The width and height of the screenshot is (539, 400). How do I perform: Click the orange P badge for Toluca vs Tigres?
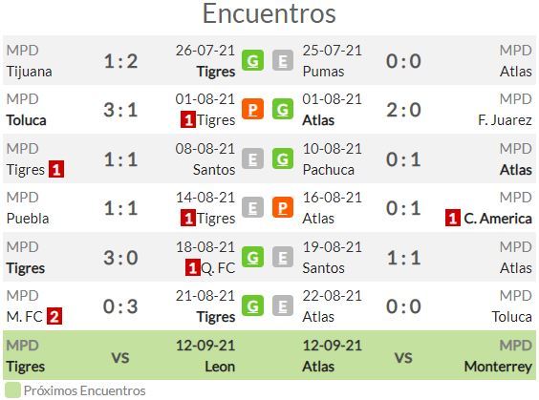coord(252,110)
